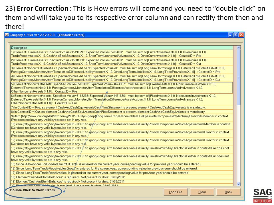Click the Load File button
The width and height of the screenshot is (274, 205).
tap(176, 192)
